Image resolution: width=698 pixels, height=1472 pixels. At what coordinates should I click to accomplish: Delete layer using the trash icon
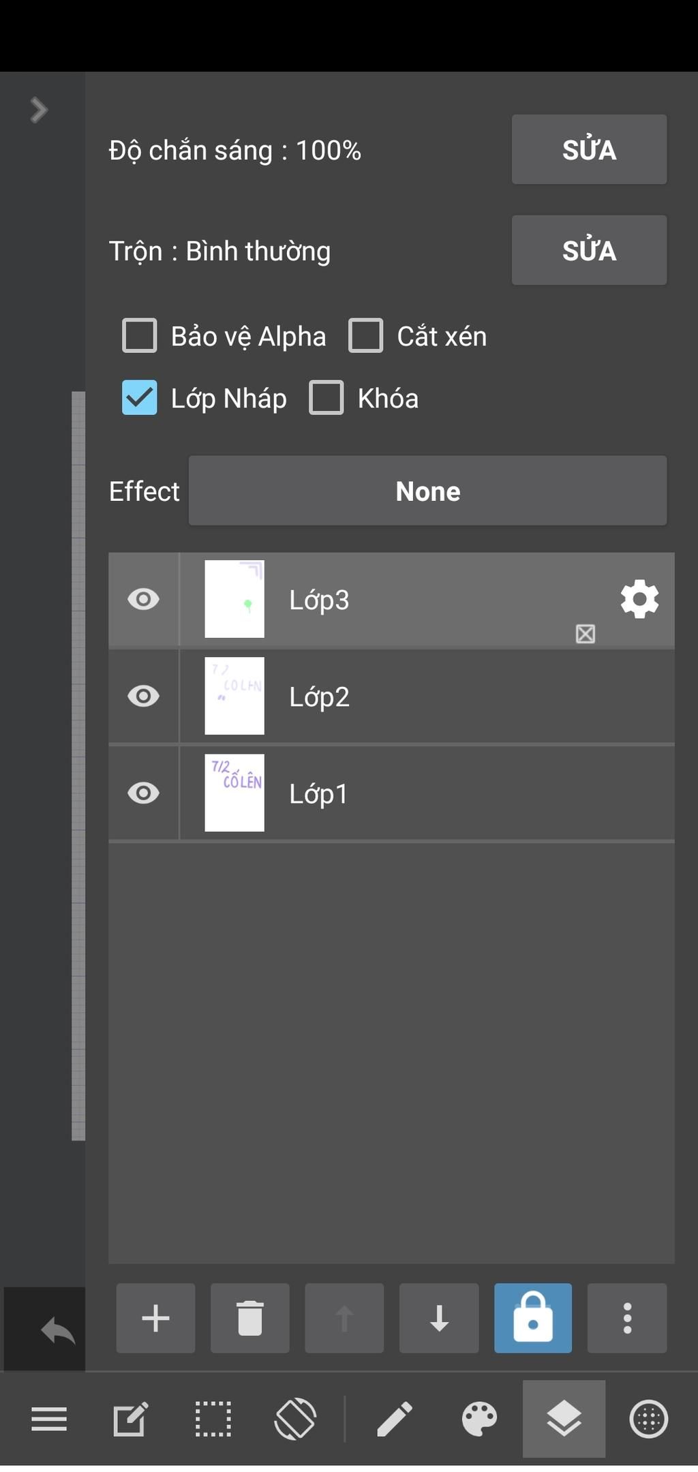point(249,1318)
